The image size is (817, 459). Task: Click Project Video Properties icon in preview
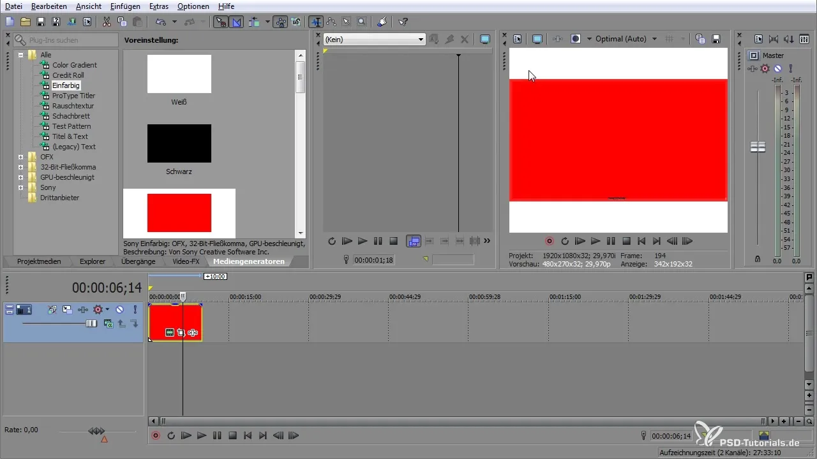(518, 39)
